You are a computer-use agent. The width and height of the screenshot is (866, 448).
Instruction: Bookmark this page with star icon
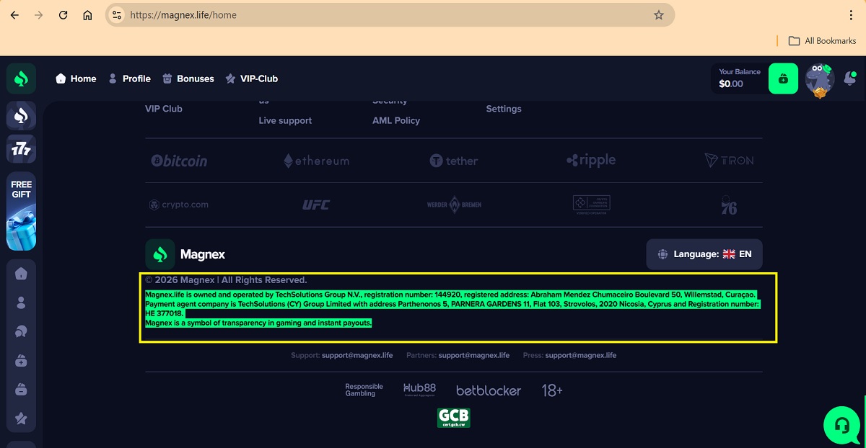point(658,15)
